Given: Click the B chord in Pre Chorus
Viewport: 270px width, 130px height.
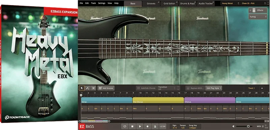Looking at the screenshot, I should click(x=178, y=109).
